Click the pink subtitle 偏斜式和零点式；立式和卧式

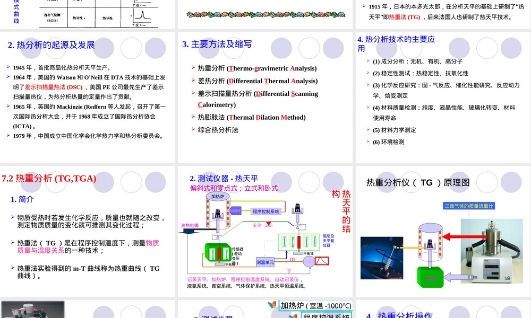click(234, 188)
